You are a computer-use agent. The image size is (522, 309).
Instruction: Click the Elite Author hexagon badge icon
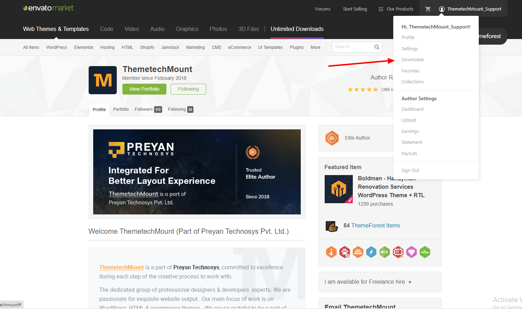[332, 138]
